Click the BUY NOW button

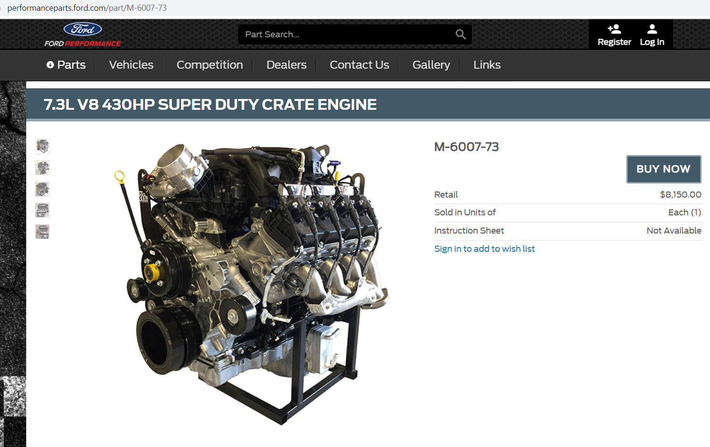click(x=664, y=169)
